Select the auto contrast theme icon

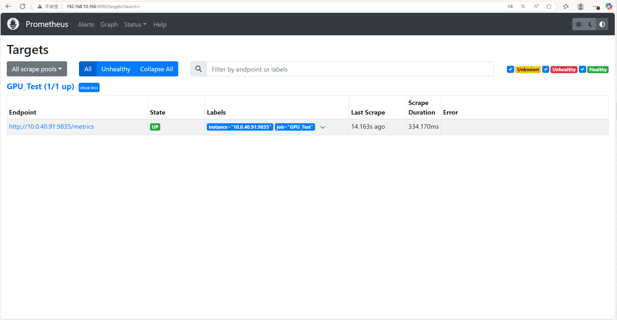(x=602, y=24)
